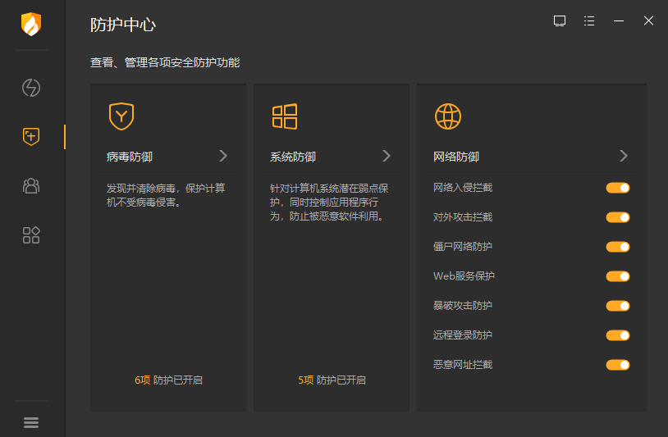Open the lightning bolt scan page in sidebar
Image resolution: width=668 pixels, height=437 pixels.
[31, 88]
